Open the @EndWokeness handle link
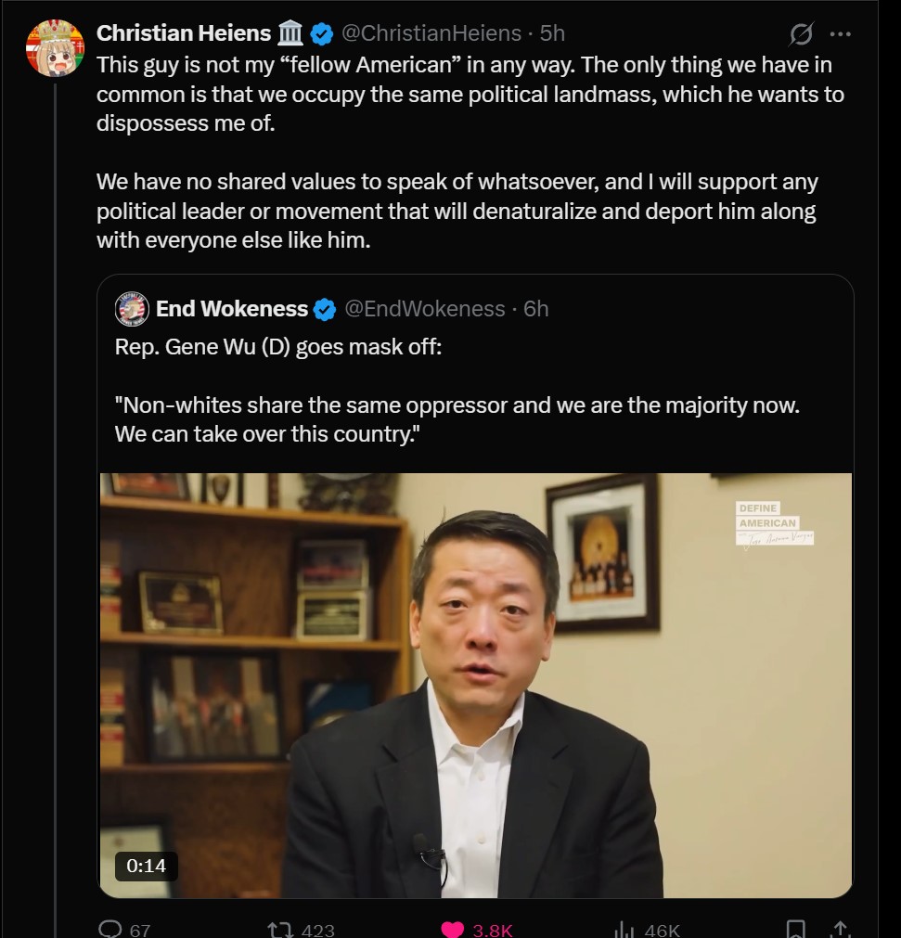Image resolution: width=901 pixels, height=938 pixels. point(425,309)
